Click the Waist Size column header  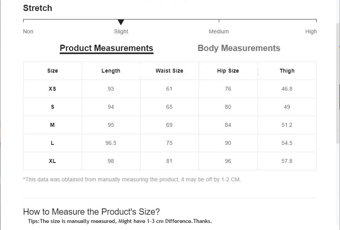click(x=169, y=71)
